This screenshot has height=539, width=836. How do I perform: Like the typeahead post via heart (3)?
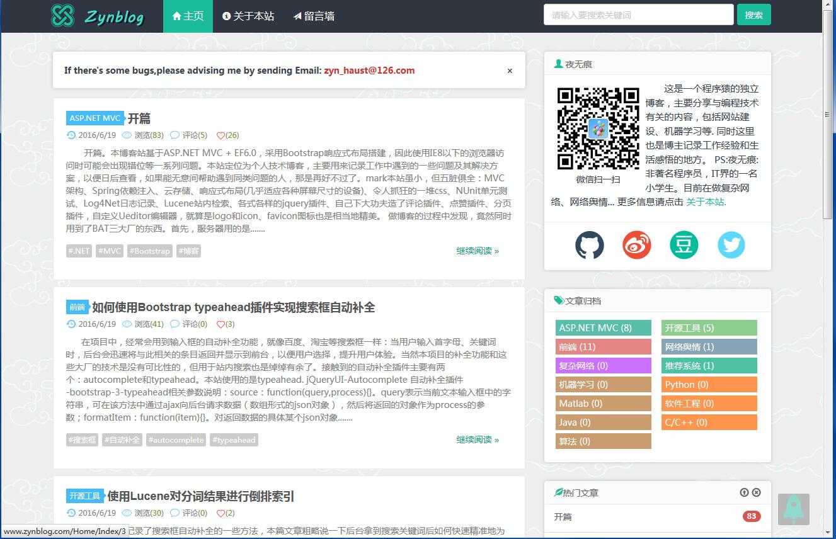(x=225, y=324)
